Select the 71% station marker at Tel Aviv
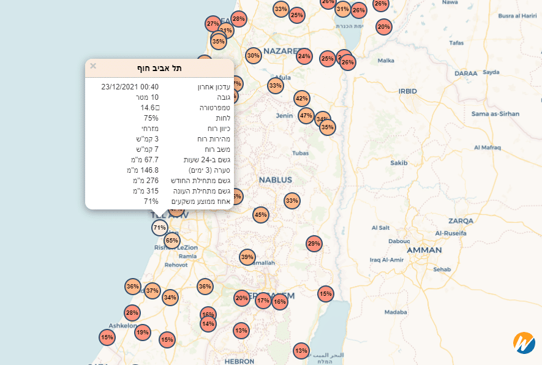The width and height of the screenshot is (542, 365). 160,228
